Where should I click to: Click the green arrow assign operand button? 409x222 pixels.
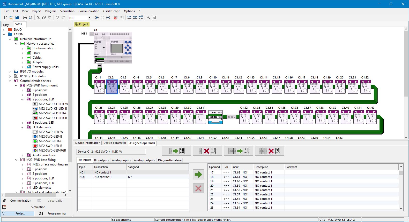(x=198, y=175)
